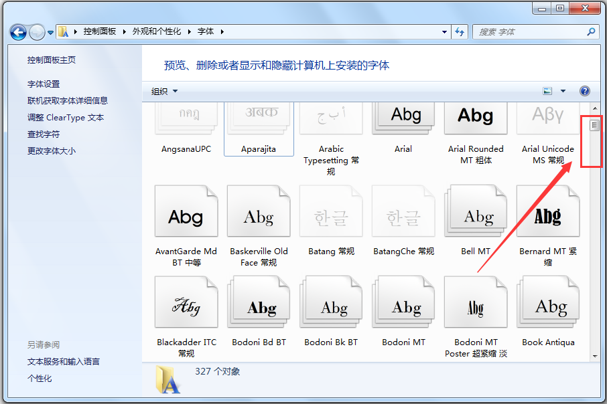Open the 组织 dropdown menu
607x404 pixels.
164,91
